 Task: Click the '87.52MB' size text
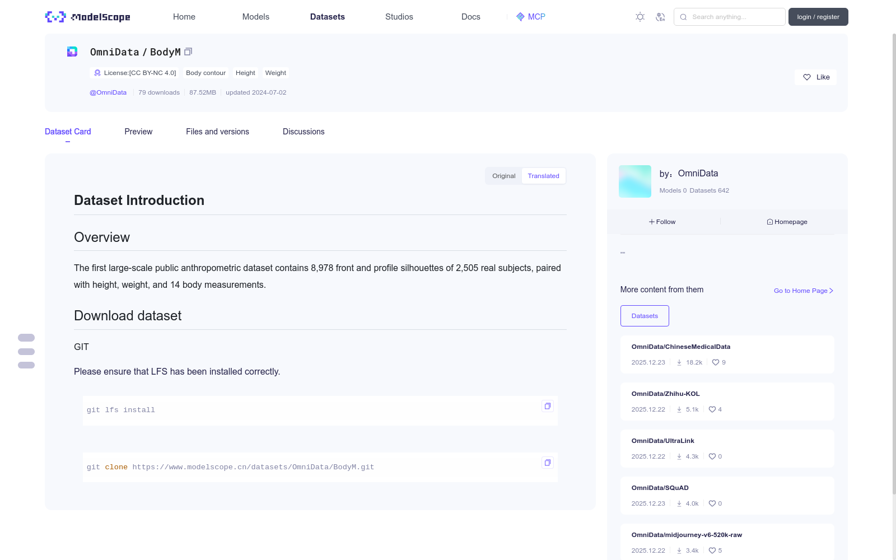[203, 92]
